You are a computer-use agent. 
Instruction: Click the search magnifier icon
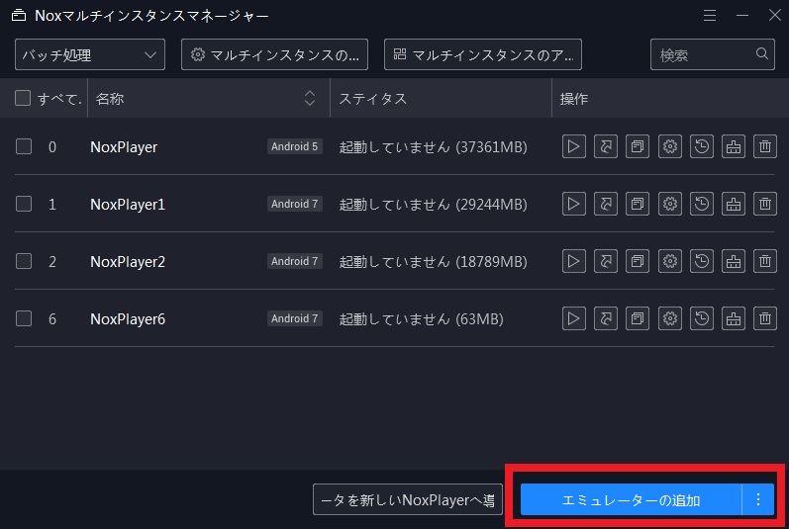click(x=762, y=53)
